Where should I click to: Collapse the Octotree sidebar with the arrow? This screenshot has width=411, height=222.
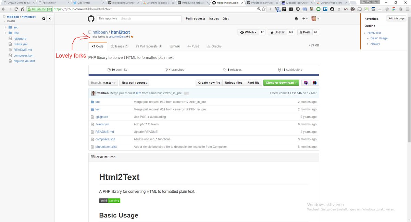pos(50,18)
